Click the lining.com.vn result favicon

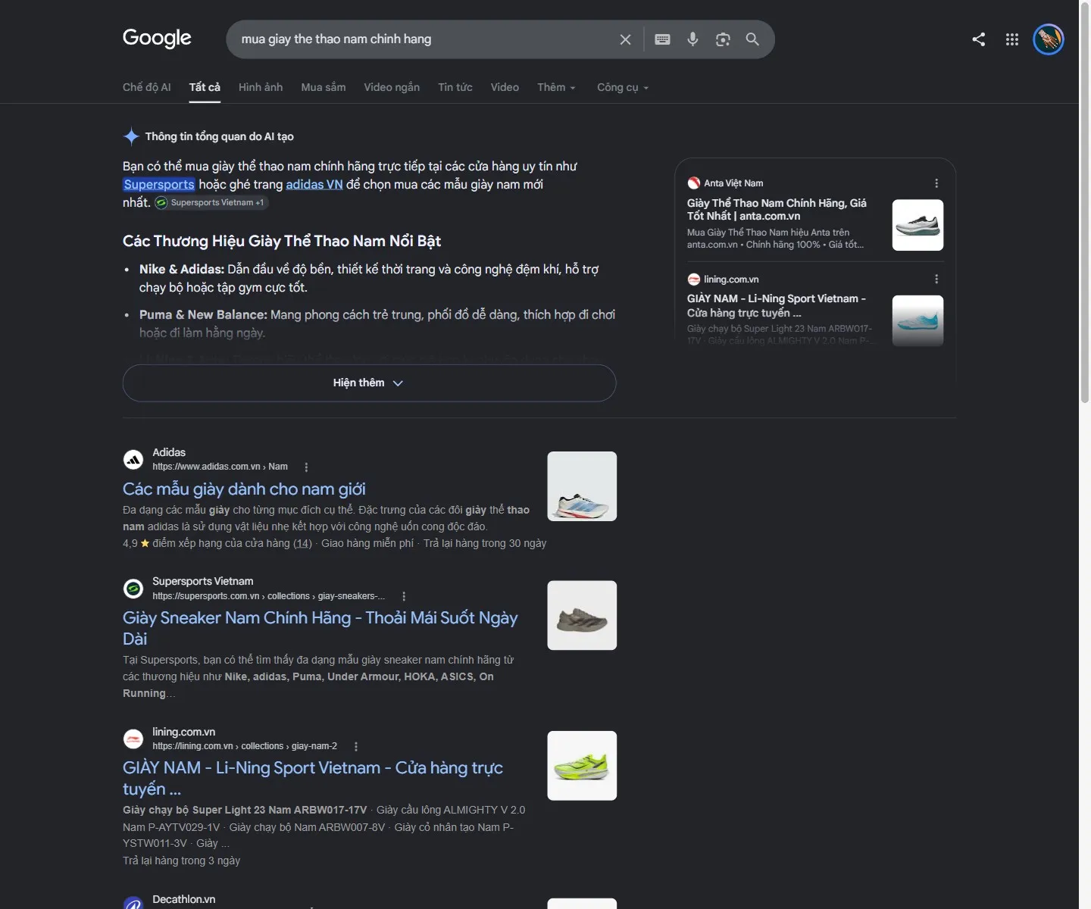(x=133, y=739)
